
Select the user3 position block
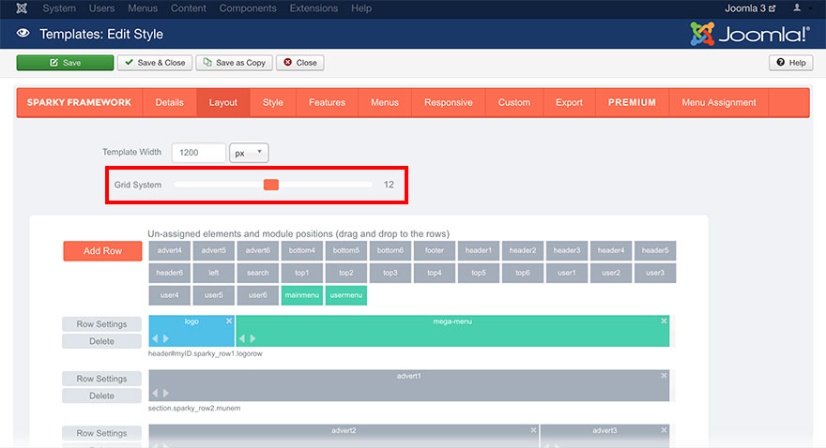(655, 273)
